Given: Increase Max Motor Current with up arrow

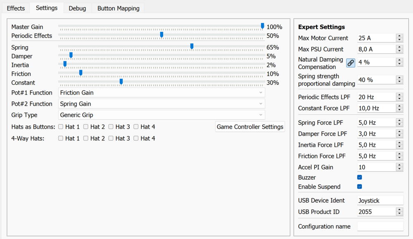Looking at the screenshot, I should pos(399,36).
